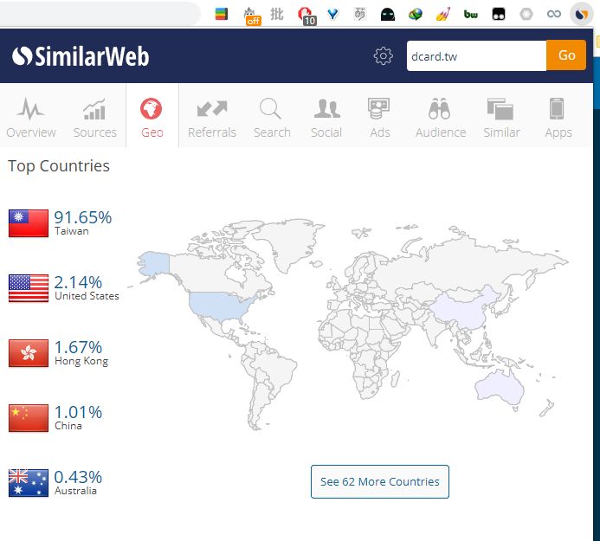Click the SimilarWeb logo

pos(81,56)
